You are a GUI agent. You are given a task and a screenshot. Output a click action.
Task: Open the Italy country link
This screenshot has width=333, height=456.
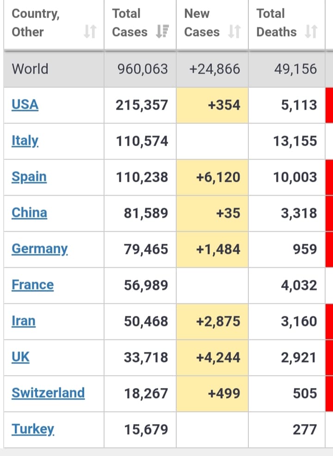point(25,141)
